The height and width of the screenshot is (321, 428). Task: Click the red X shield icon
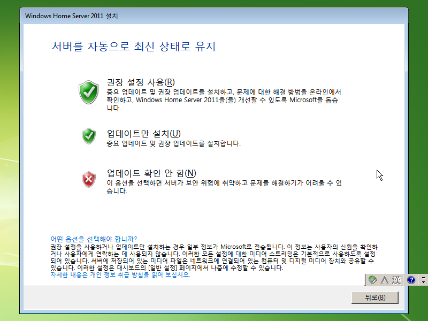89,179
